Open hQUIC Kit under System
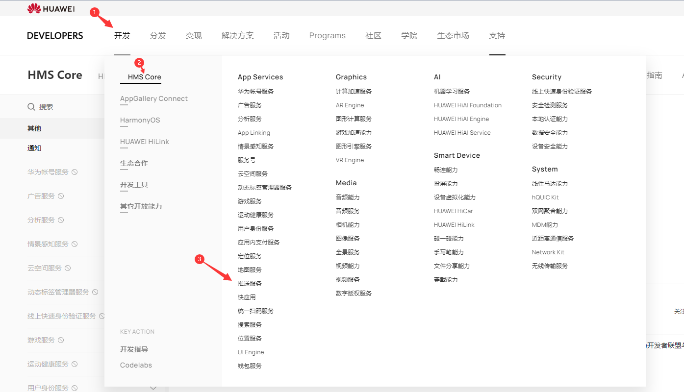The image size is (684, 392). pos(545,197)
